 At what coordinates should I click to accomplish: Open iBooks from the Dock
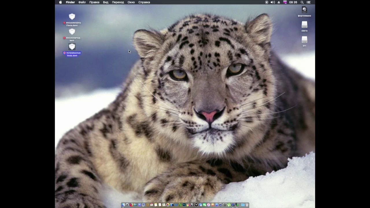pos(212,205)
